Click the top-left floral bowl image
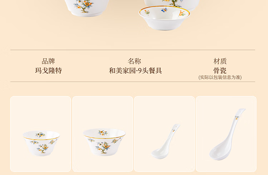This screenshot has width=268, height=175. click(87, 8)
